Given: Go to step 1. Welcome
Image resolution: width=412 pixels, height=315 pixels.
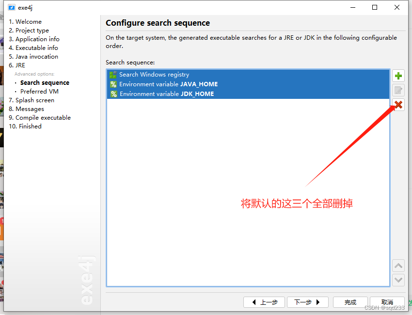Looking at the screenshot, I should click(25, 21).
